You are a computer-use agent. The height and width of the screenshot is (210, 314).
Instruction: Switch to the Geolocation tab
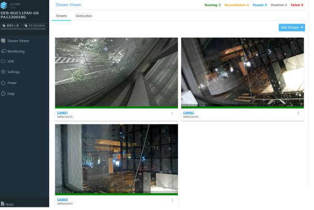[x=84, y=16]
